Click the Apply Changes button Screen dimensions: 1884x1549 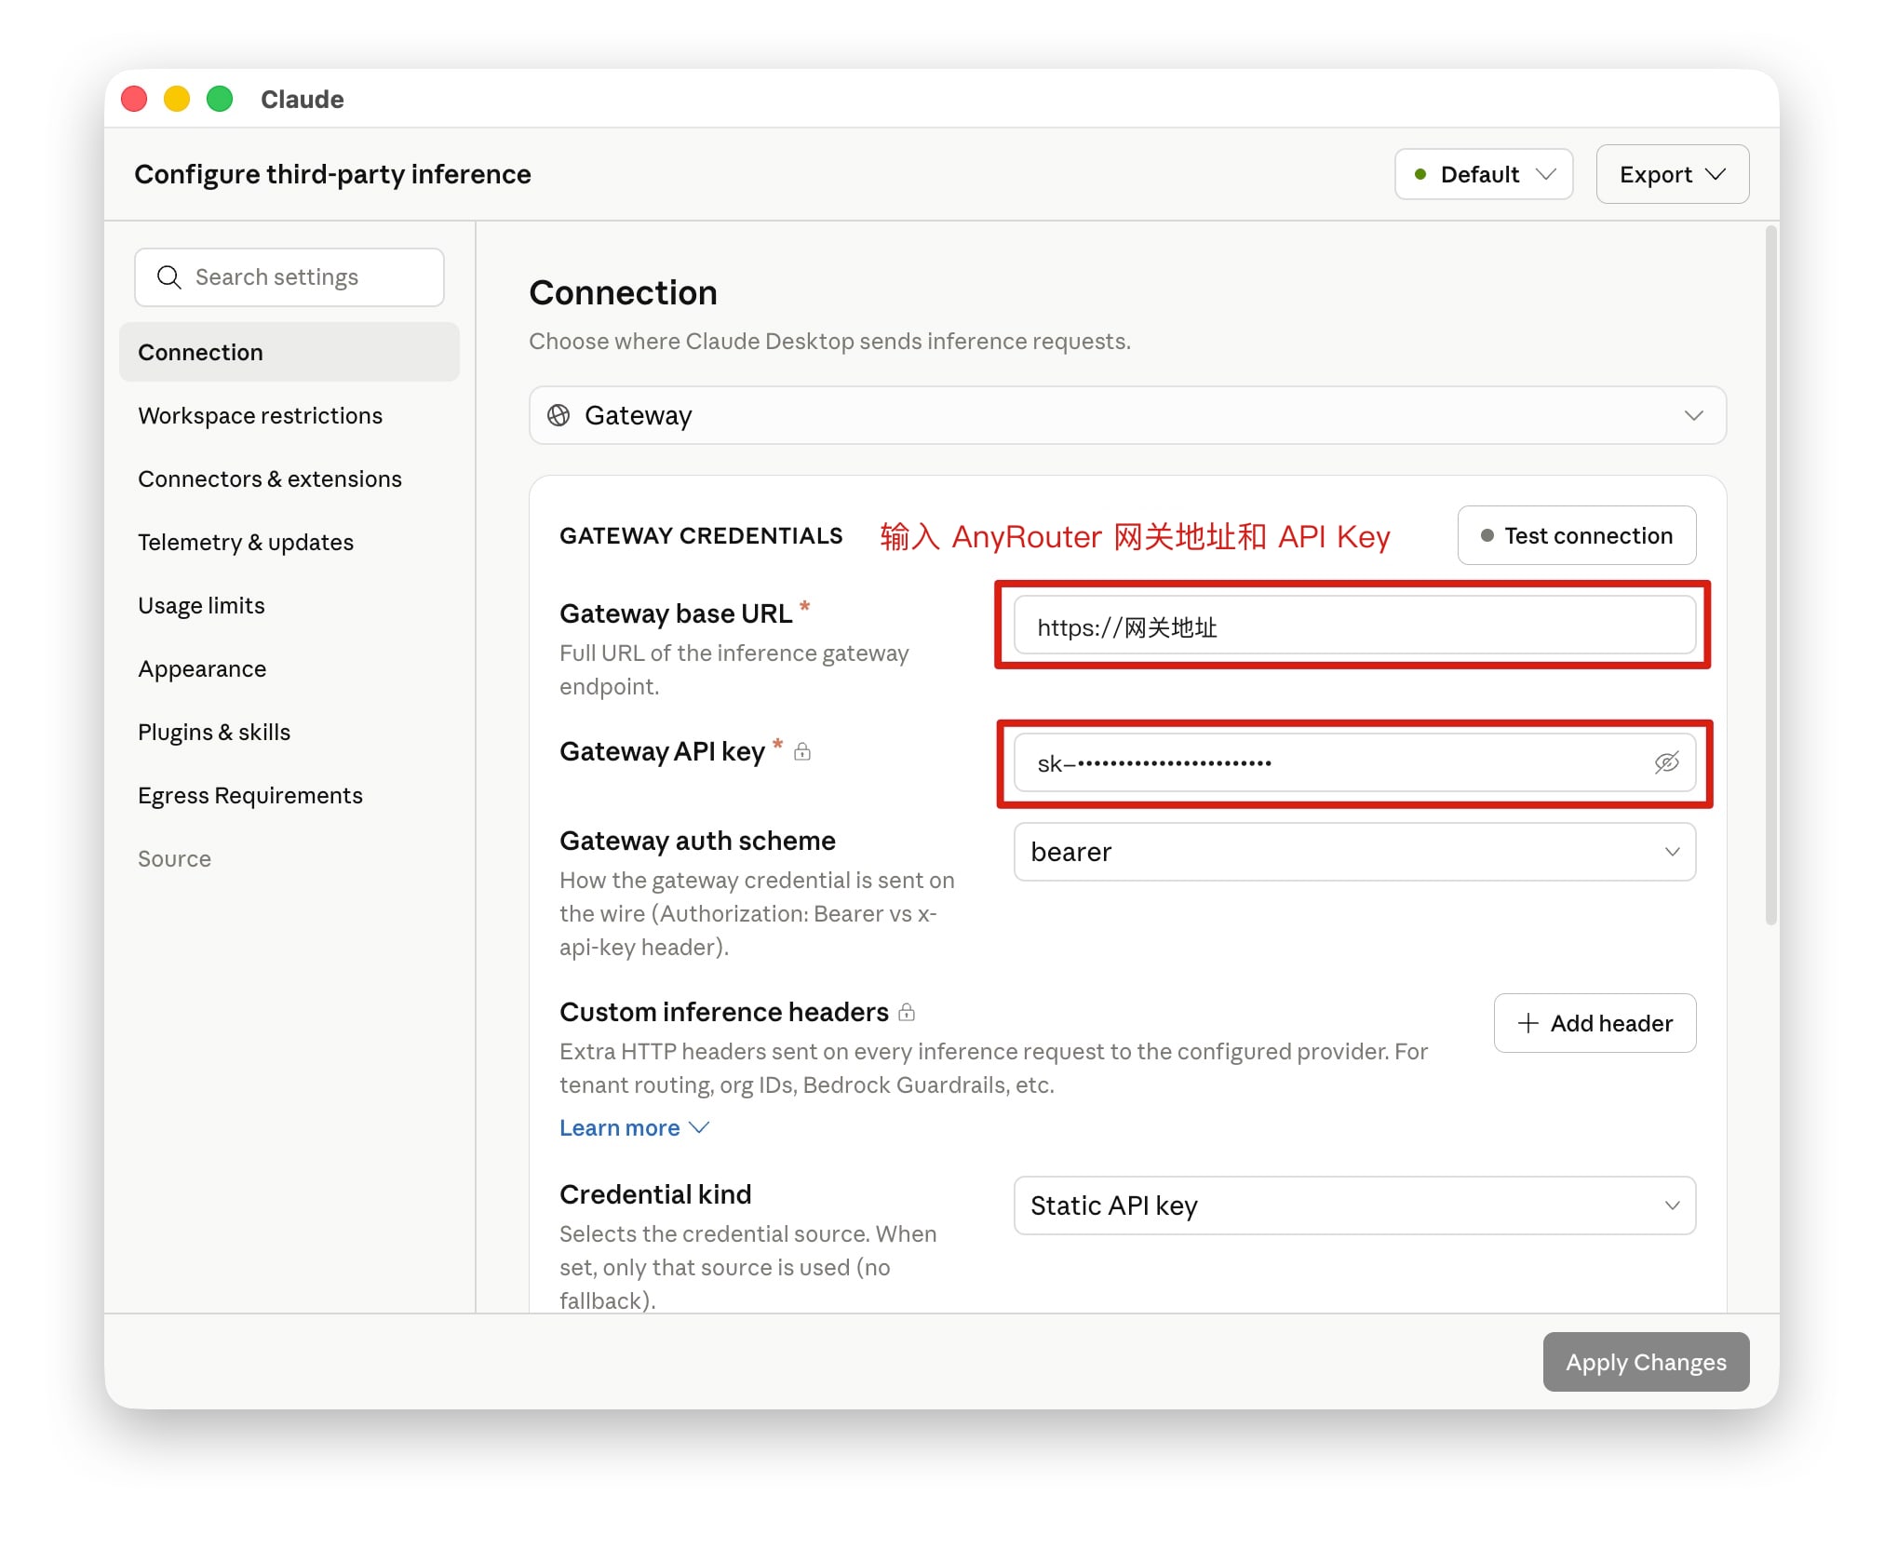point(1646,1362)
